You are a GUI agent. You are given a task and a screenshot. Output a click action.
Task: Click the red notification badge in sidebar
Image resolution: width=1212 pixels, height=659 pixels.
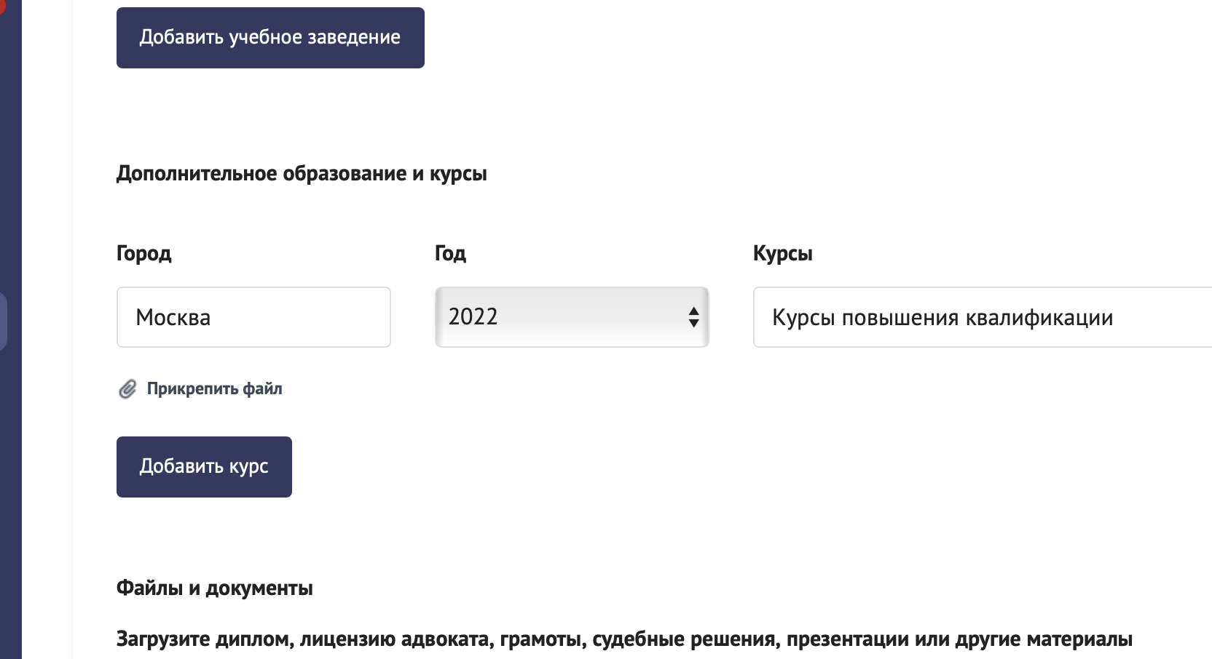tap(2, 7)
